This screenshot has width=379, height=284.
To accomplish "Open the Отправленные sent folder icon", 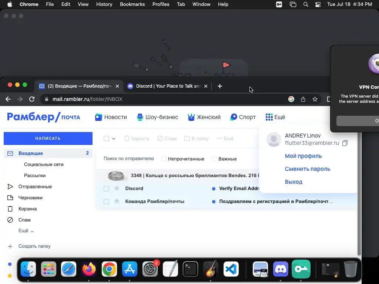I will click(x=10, y=186).
